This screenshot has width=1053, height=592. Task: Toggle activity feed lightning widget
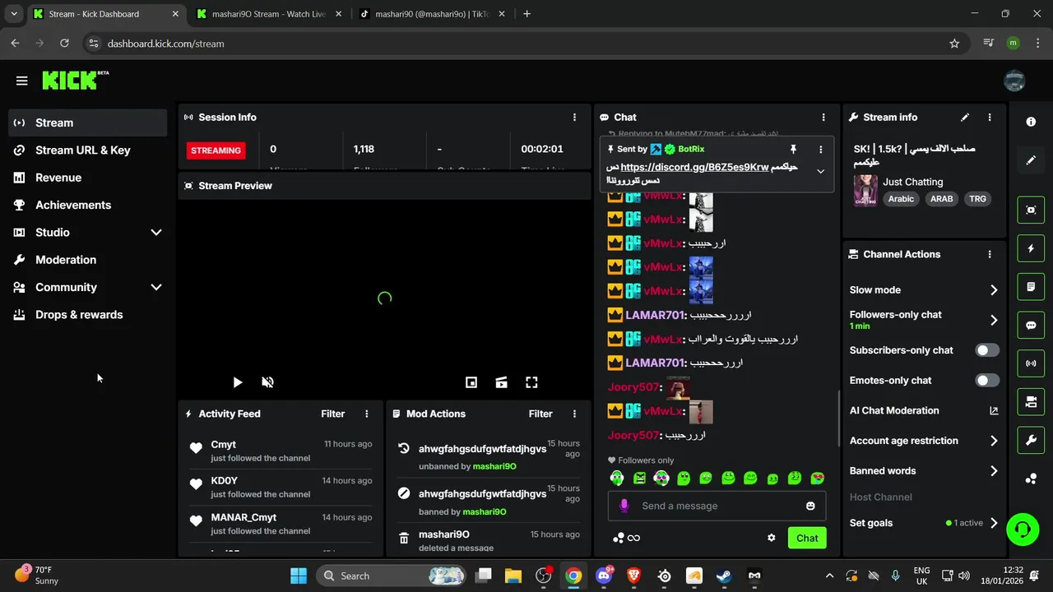click(x=1031, y=248)
